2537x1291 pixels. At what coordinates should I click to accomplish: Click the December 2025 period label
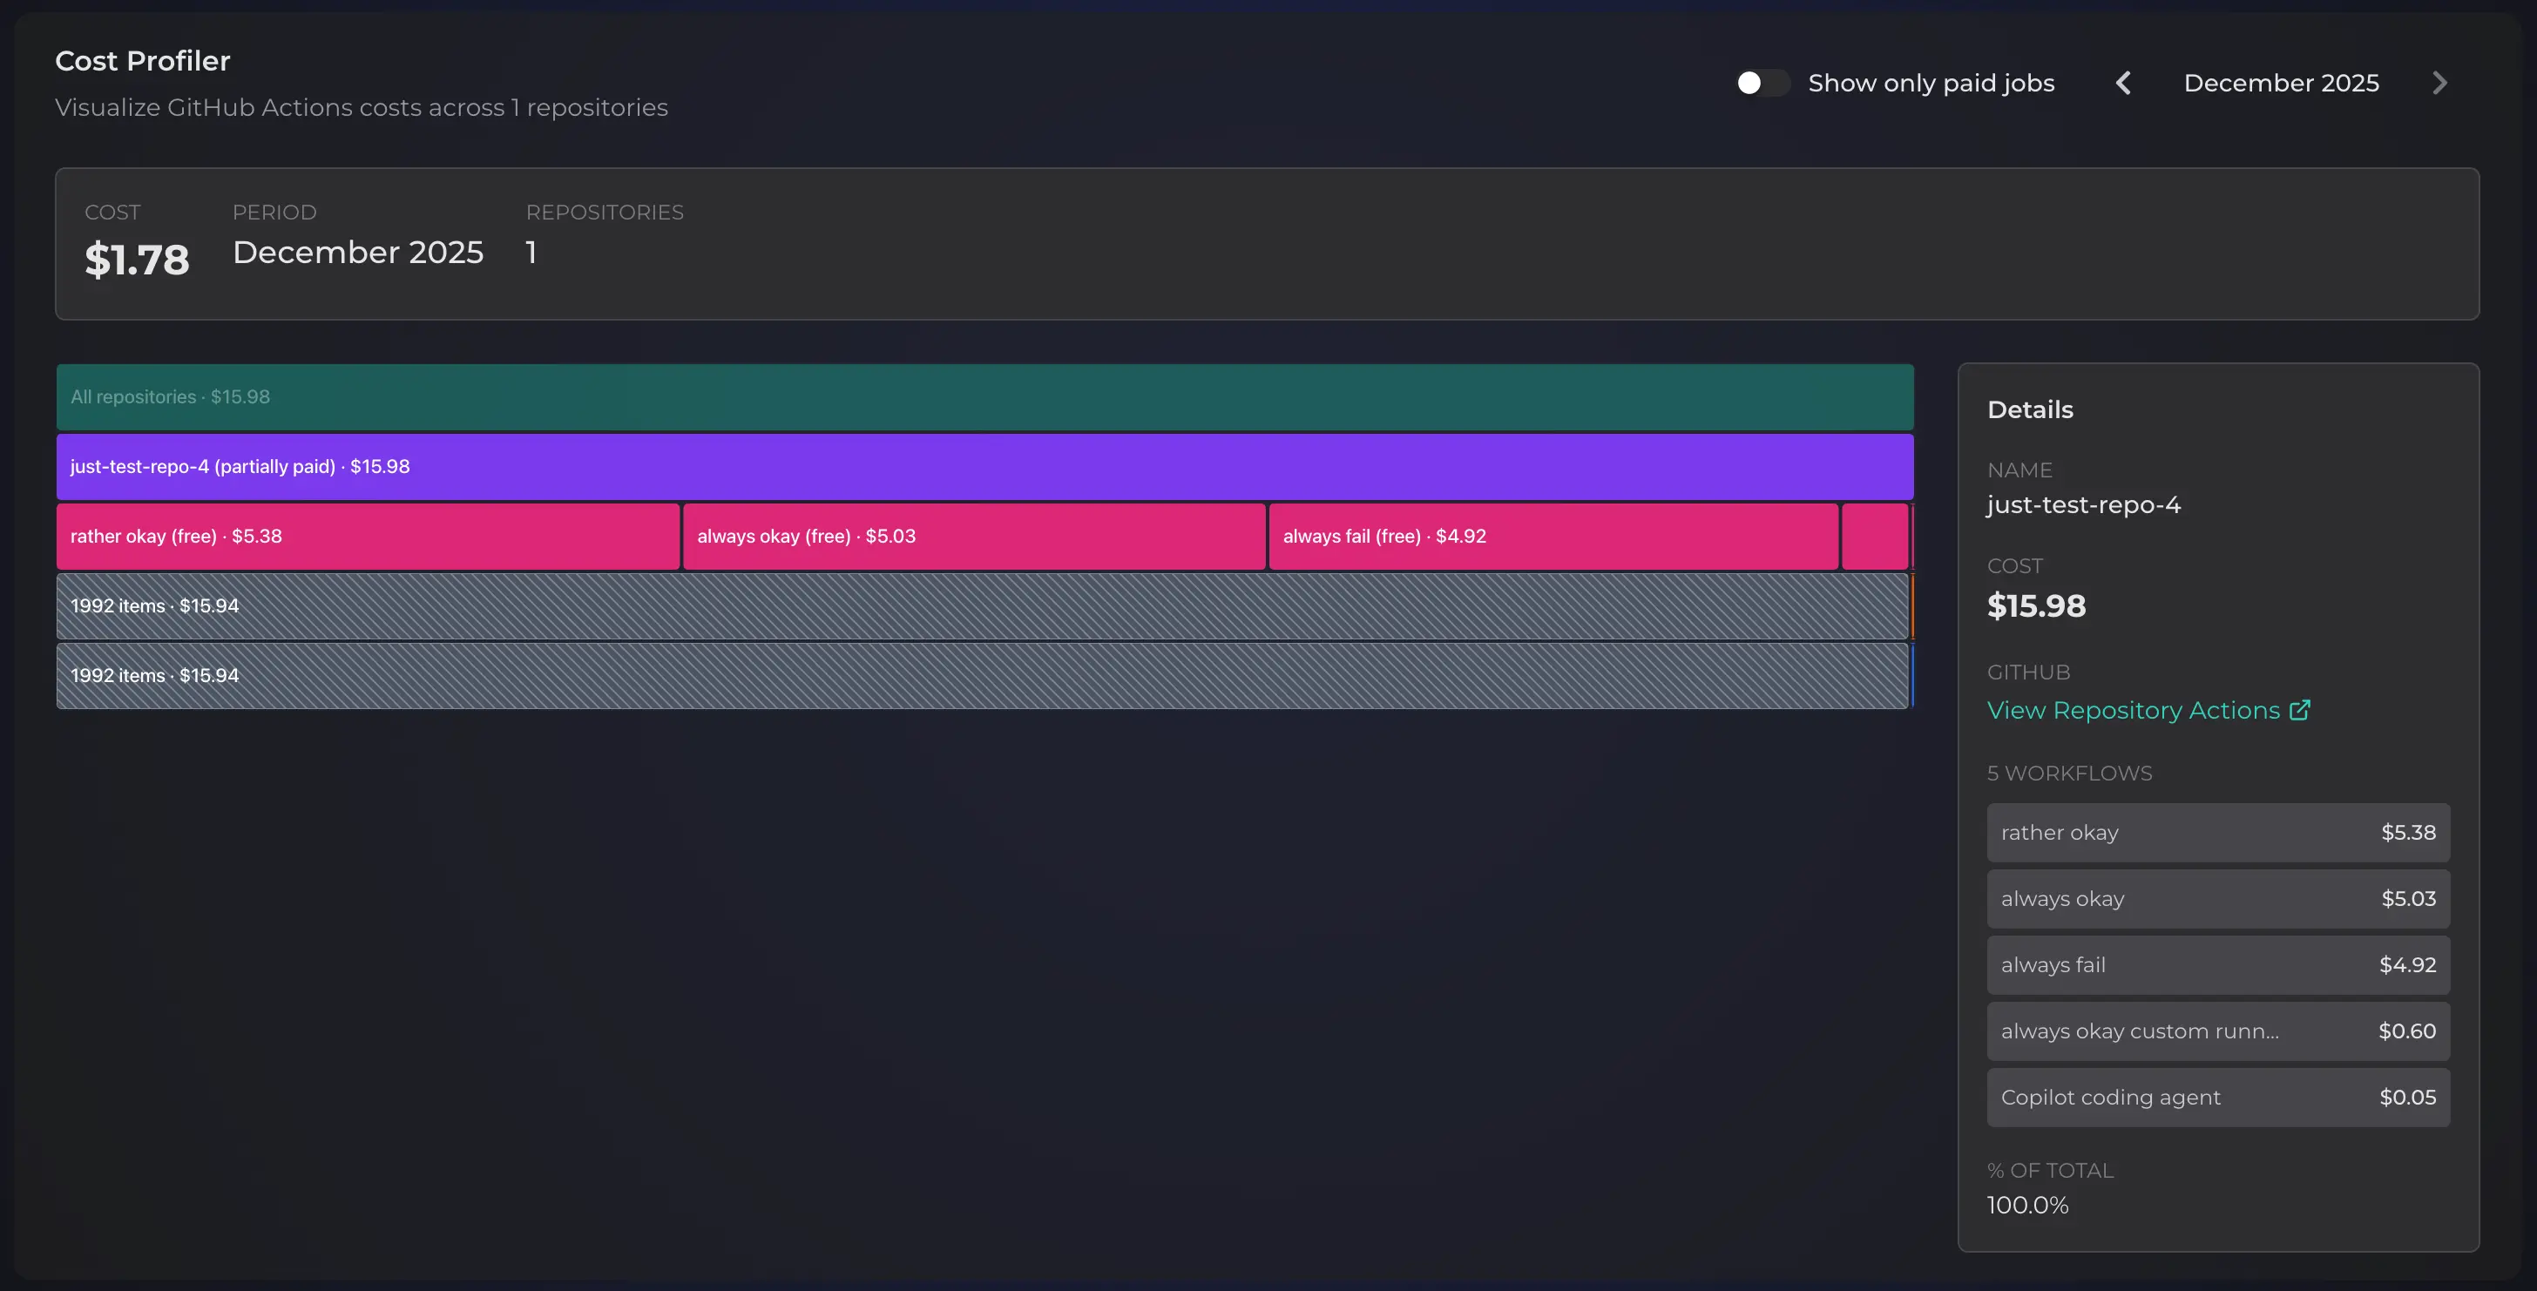(2281, 83)
